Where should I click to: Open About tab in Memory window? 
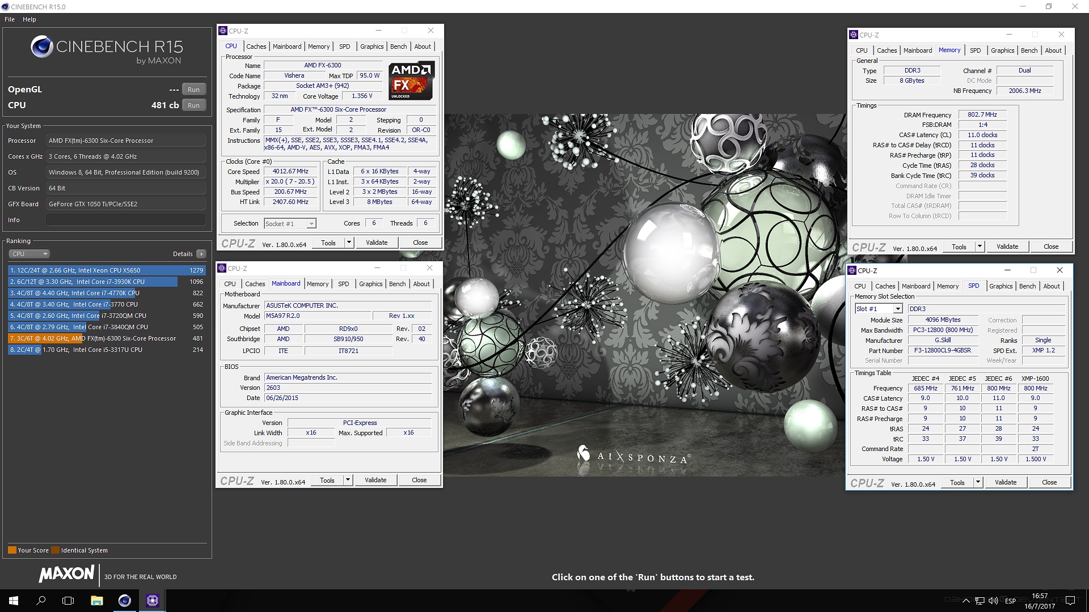coord(1053,50)
